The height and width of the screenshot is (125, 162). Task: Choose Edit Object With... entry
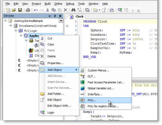(59, 106)
